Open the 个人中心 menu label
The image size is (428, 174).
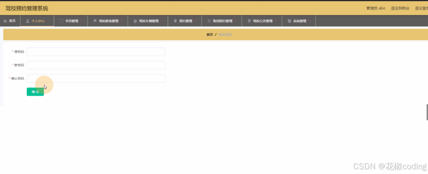[x=38, y=21]
